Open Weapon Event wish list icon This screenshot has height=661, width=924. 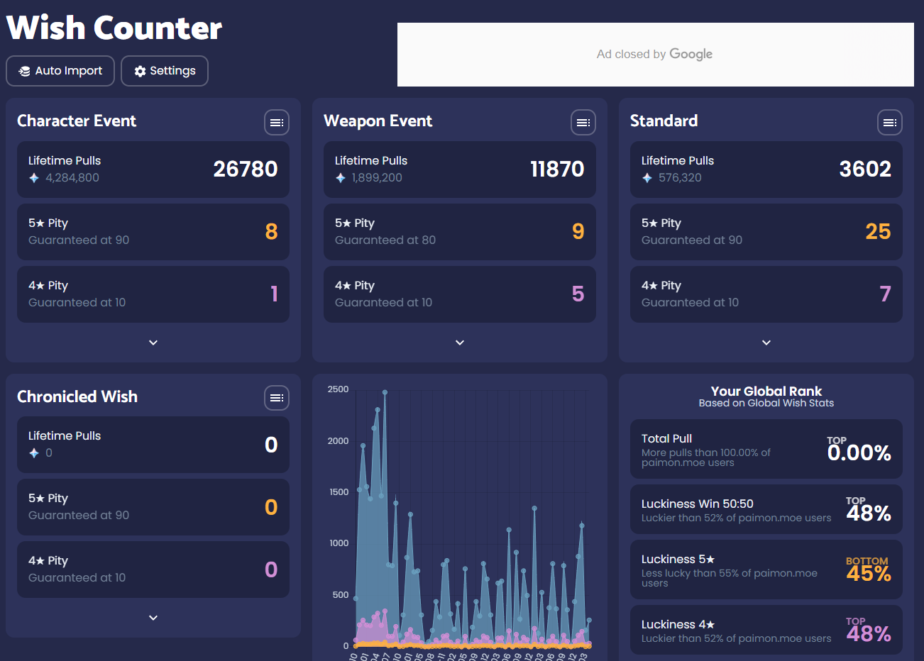pos(583,123)
